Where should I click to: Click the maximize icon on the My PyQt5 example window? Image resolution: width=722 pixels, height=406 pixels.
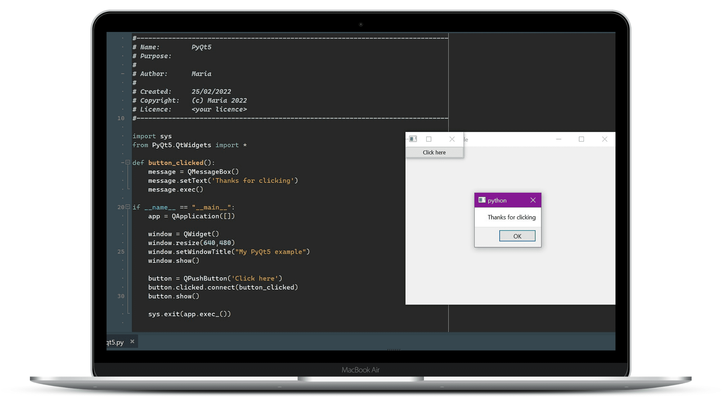[581, 139]
